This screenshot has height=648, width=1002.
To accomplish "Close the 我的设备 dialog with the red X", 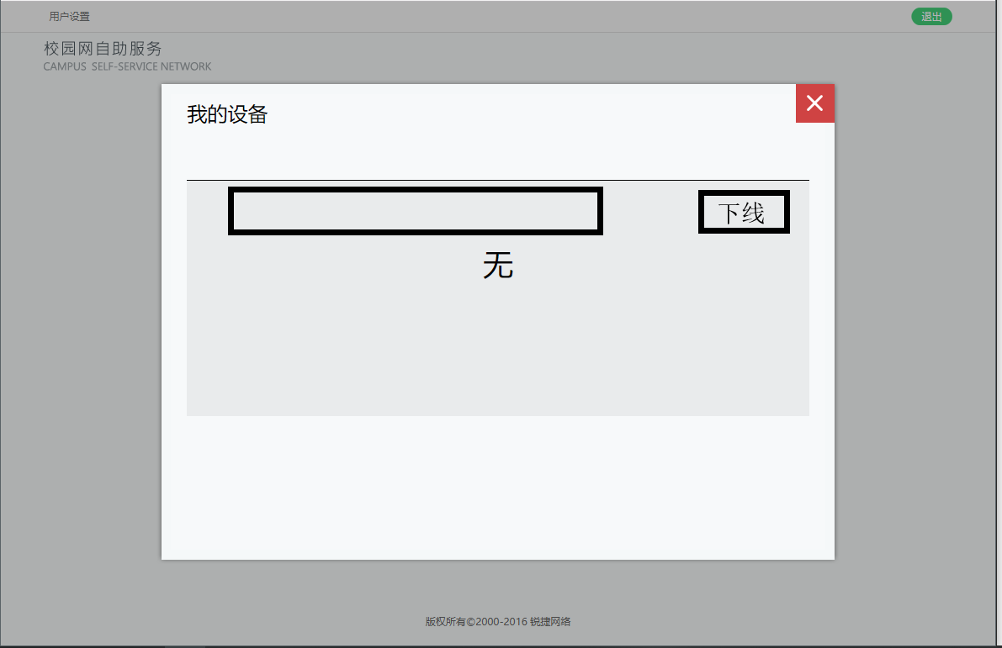I will tap(814, 103).
